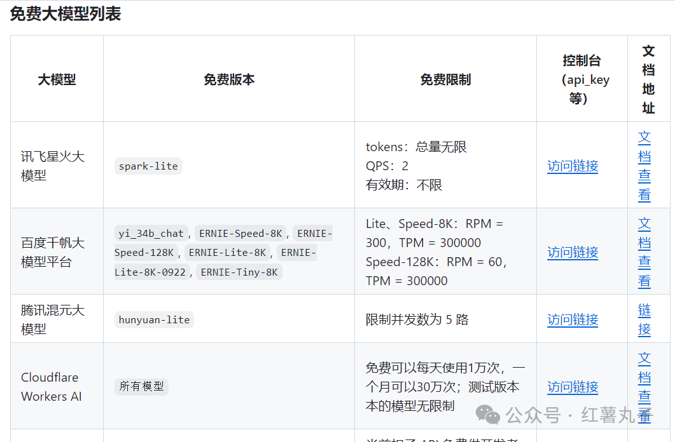Click the 免费版本 column header
675x442 pixels.
click(x=229, y=79)
